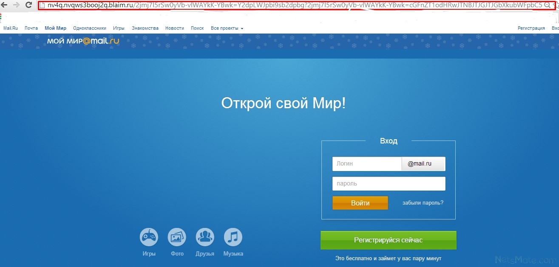Go back with the browser back arrow

click(5, 5)
